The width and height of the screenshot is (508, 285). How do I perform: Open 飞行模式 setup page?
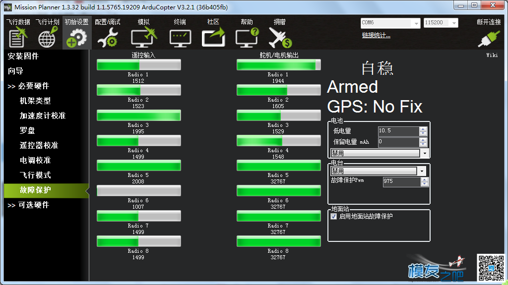click(x=35, y=175)
